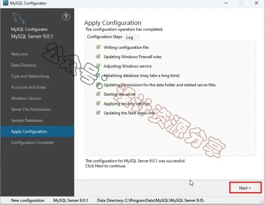The image size is (265, 205).
Task: Select Sample Databases step
Action: (x=27, y=121)
